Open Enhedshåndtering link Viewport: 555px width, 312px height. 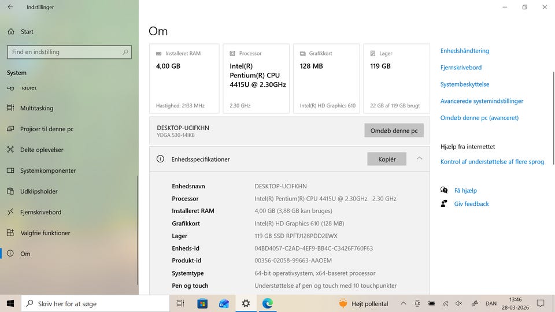(x=464, y=51)
